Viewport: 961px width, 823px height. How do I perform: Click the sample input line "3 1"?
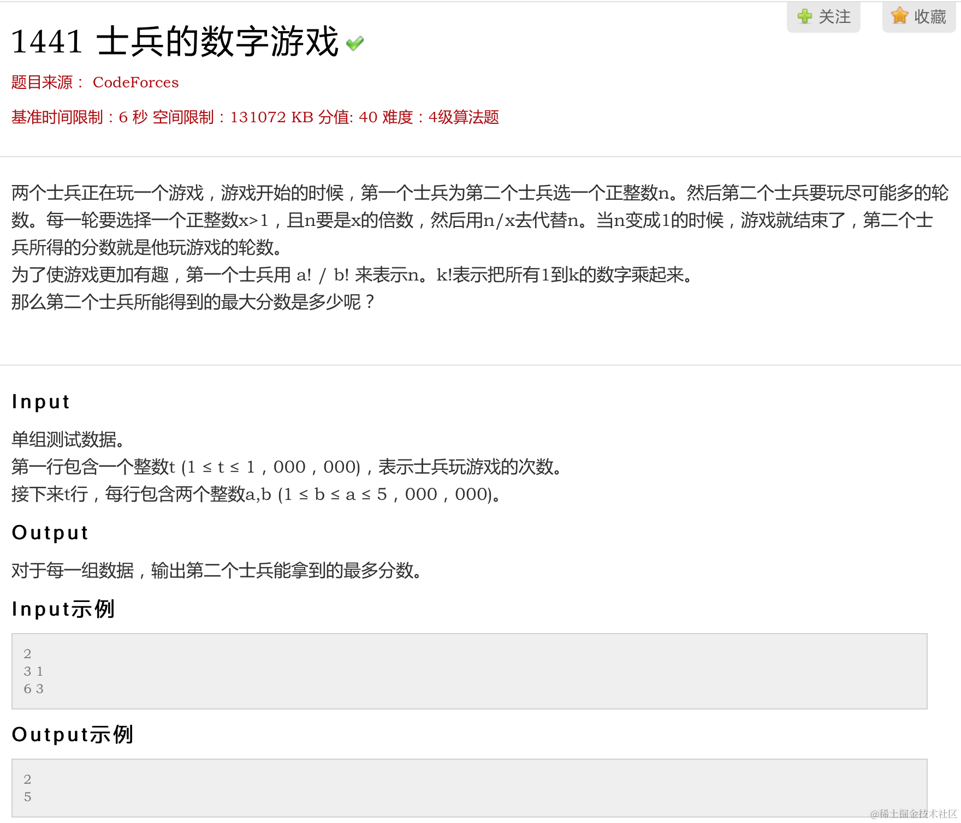33,671
